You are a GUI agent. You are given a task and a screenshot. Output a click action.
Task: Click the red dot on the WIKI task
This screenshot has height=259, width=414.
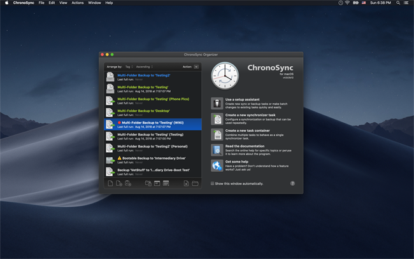coord(119,123)
